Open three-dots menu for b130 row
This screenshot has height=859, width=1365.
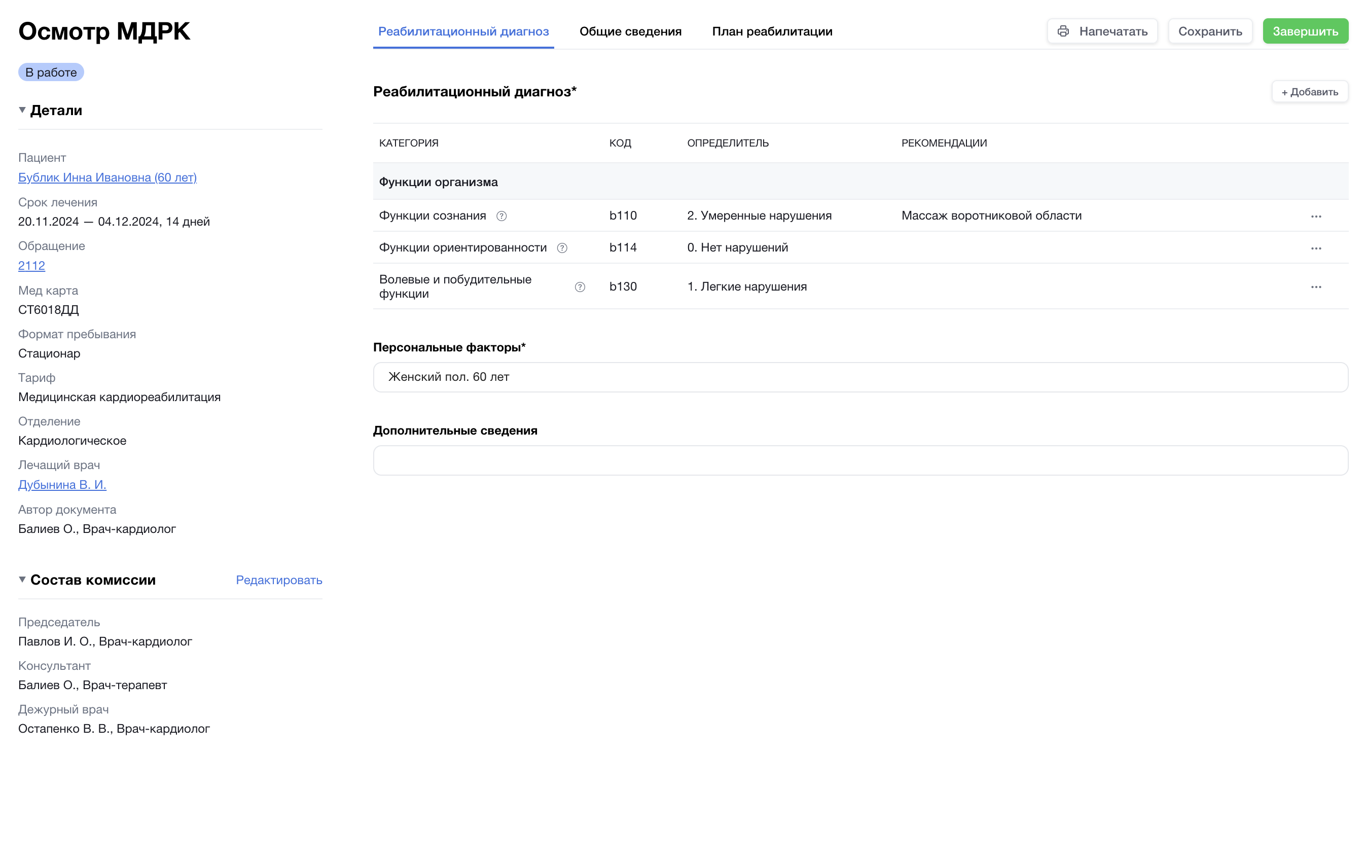point(1316,287)
